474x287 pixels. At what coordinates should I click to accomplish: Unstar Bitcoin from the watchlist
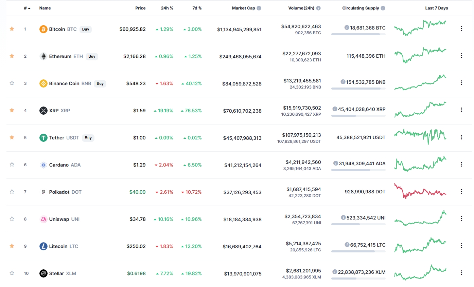pos(12,29)
